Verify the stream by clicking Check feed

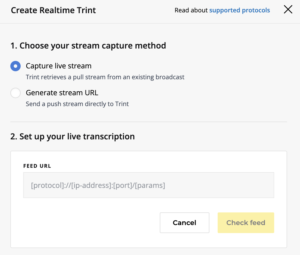pyautogui.click(x=246, y=222)
